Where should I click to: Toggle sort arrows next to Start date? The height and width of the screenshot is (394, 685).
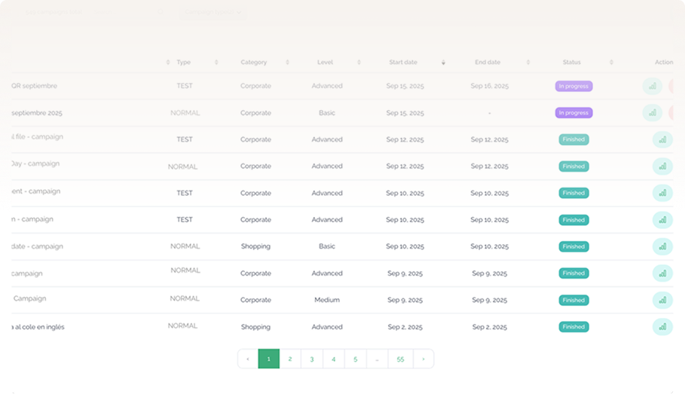pos(443,63)
